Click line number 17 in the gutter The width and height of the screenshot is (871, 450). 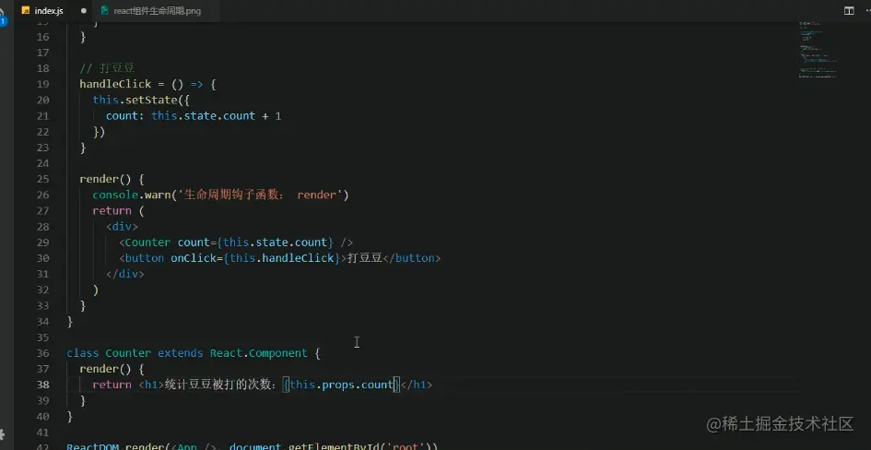pos(43,53)
